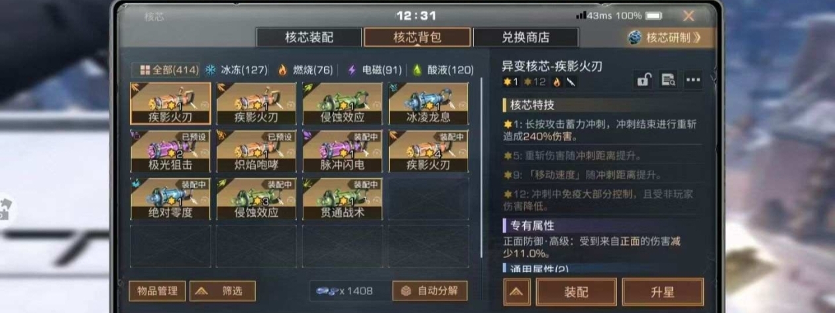
Task: Toggle the lock icon for 疾影火刃 core
Action: pyautogui.click(x=643, y=80)
